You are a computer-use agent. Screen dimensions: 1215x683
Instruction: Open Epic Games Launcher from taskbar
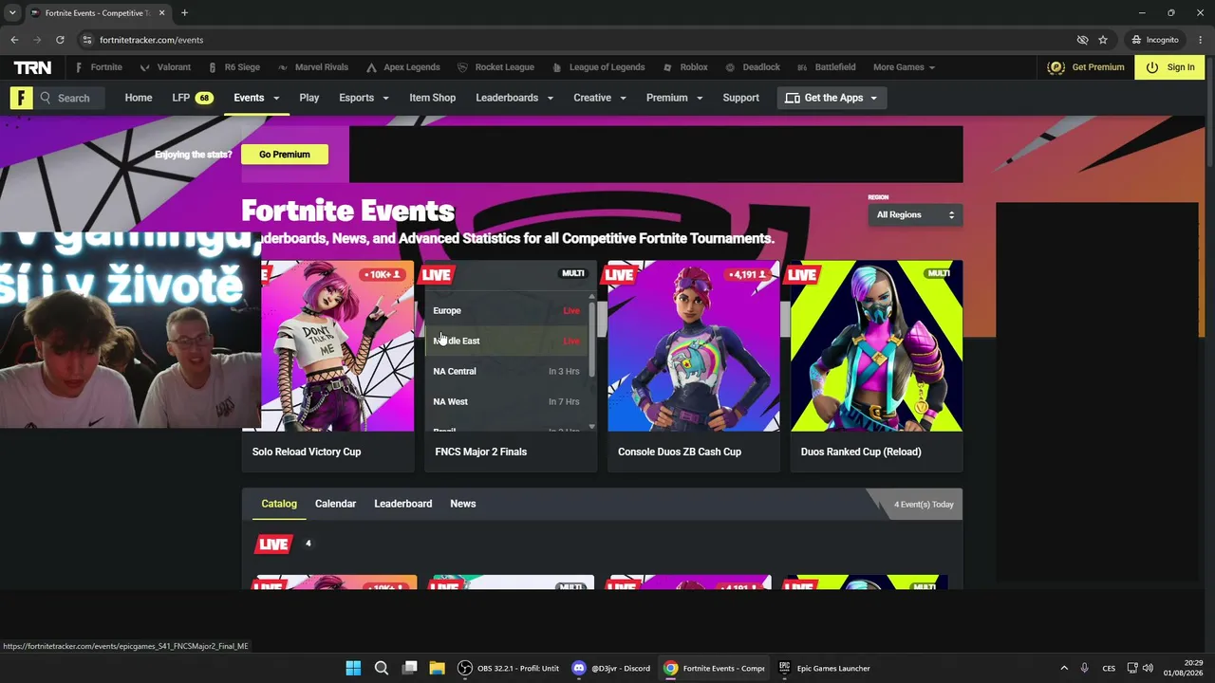point(824,668)
